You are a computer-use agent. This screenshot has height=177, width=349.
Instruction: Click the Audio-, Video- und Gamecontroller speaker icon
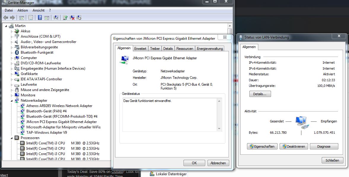click(17, 42)
